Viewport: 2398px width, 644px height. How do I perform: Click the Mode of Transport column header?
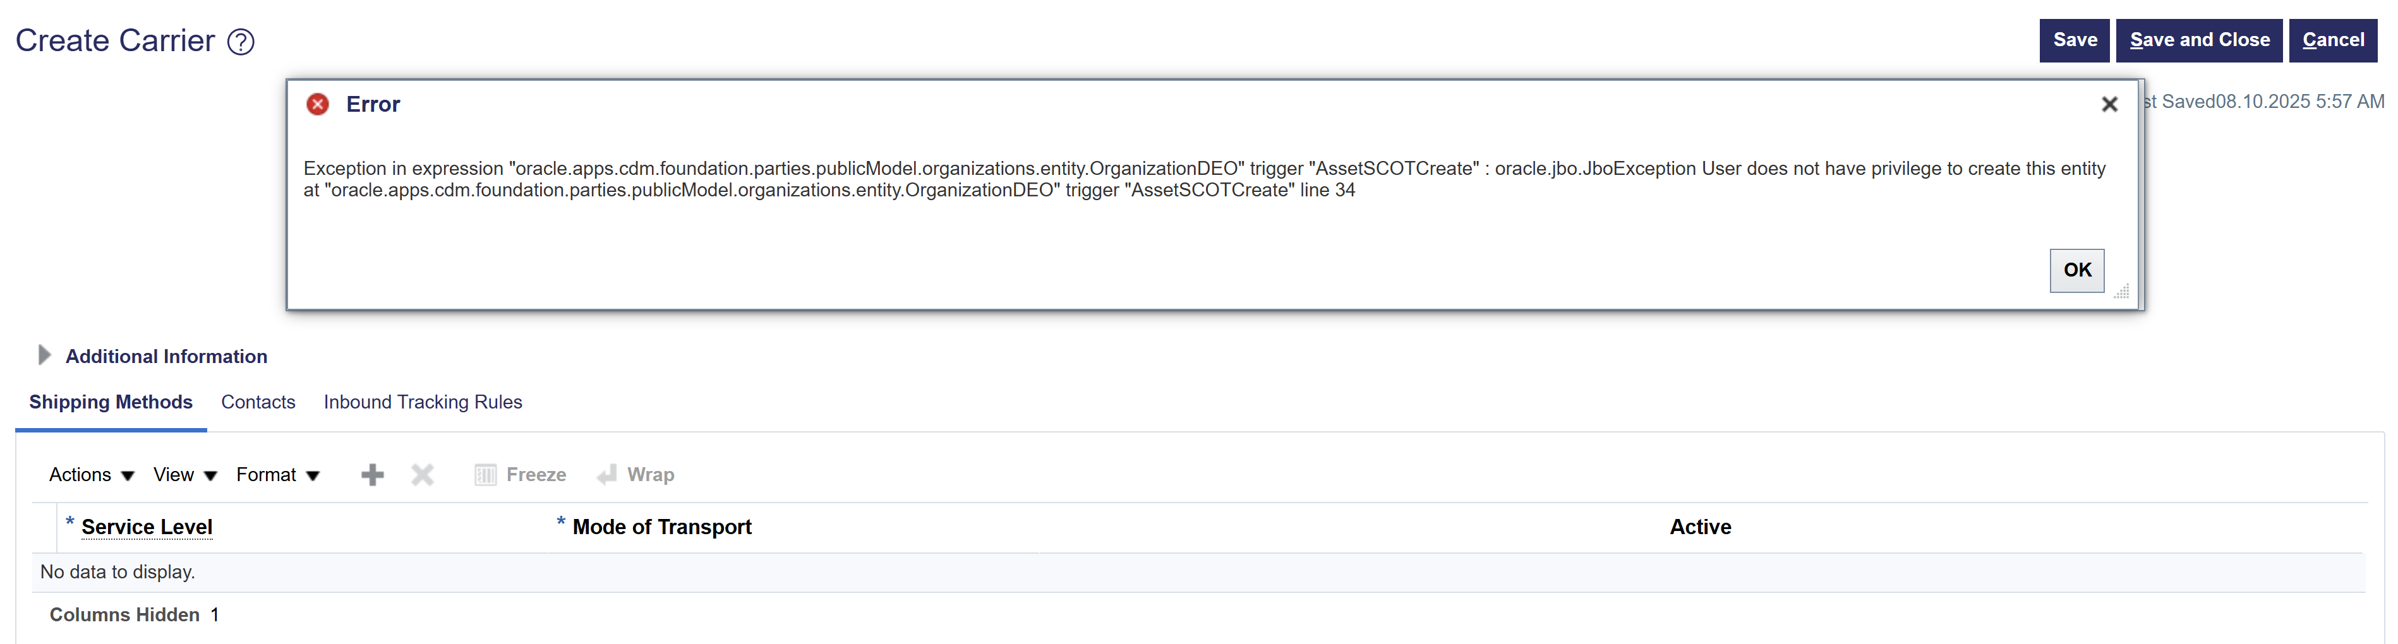(x=662, y=527)
